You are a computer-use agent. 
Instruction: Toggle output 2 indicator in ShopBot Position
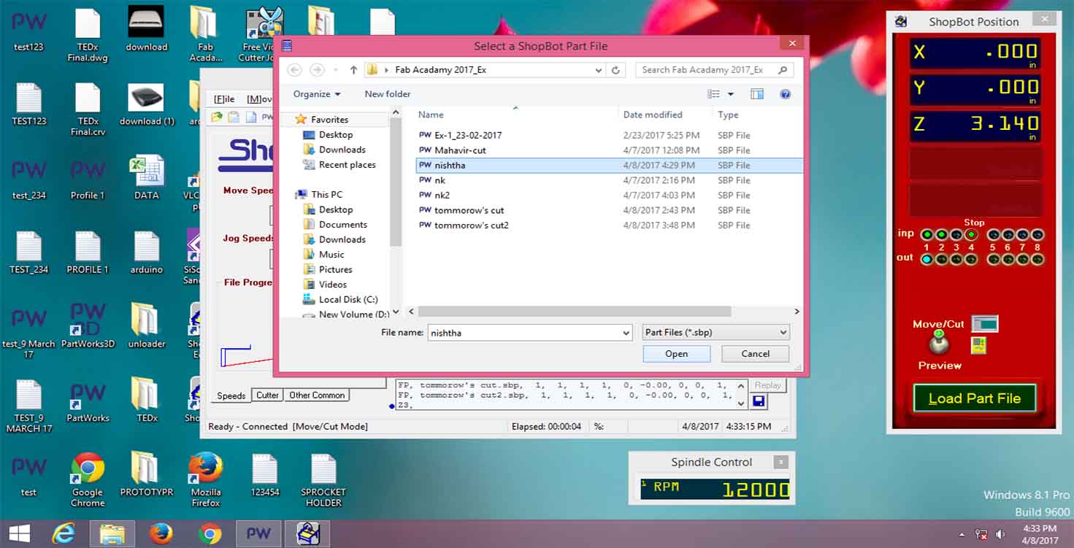coord(941,258)
